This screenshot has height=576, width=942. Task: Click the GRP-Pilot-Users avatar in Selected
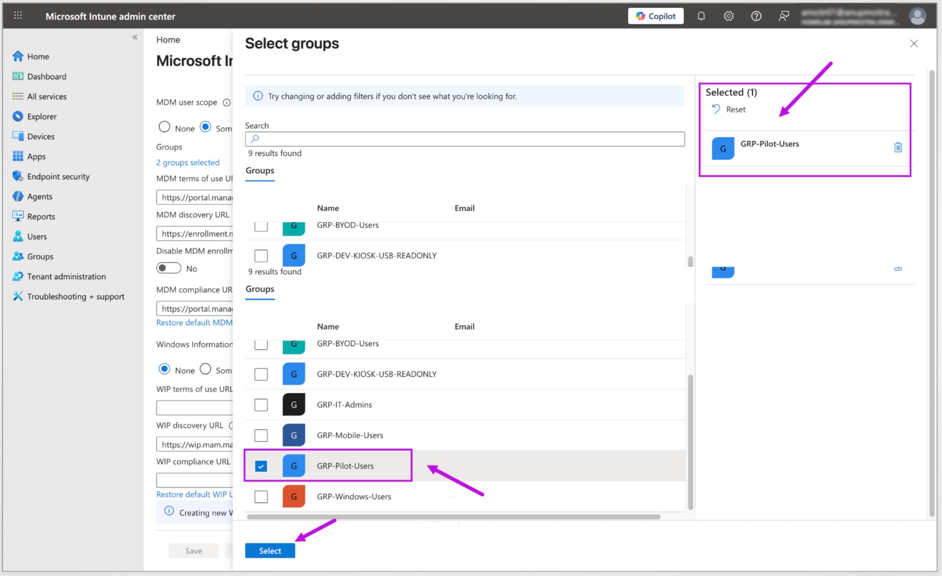coord(723,149)
